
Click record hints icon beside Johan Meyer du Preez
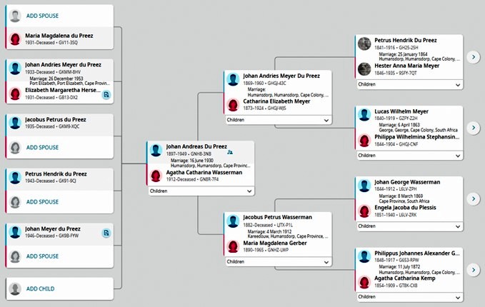(106, 233)
